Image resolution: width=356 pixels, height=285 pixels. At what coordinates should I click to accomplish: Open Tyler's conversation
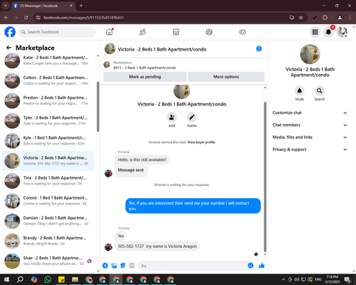(x=48, y=121)
